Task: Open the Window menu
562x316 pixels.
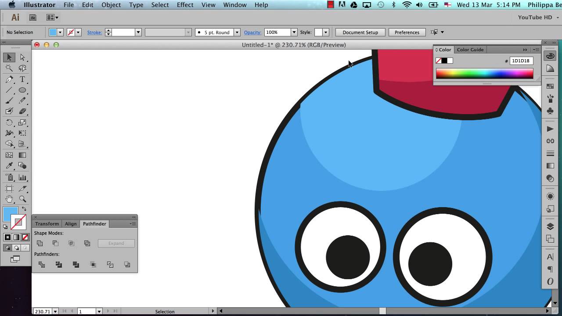Action: [235, 5]
